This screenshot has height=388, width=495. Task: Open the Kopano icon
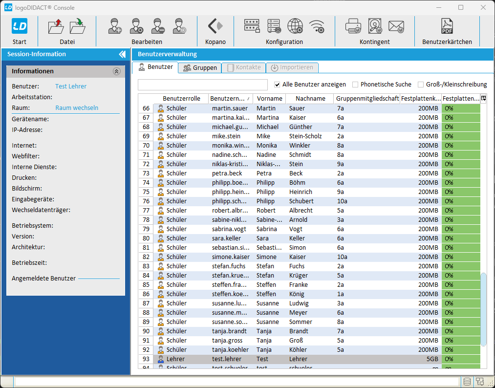coord(215,26)
